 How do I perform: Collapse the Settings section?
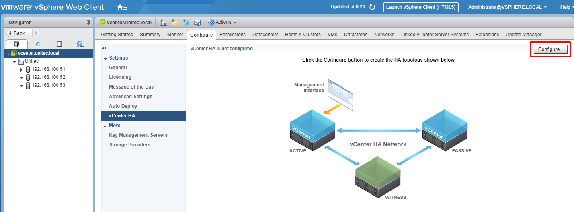[105, 58]
